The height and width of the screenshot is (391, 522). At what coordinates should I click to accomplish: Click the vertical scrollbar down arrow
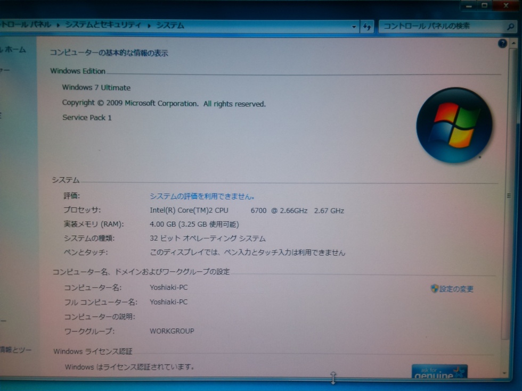point(505,373)
